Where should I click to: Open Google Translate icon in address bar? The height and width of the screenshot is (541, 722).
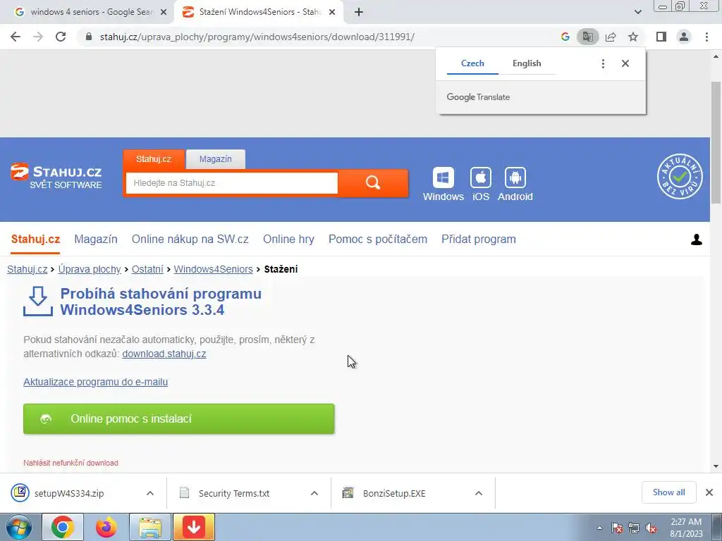tap(587, 37)
